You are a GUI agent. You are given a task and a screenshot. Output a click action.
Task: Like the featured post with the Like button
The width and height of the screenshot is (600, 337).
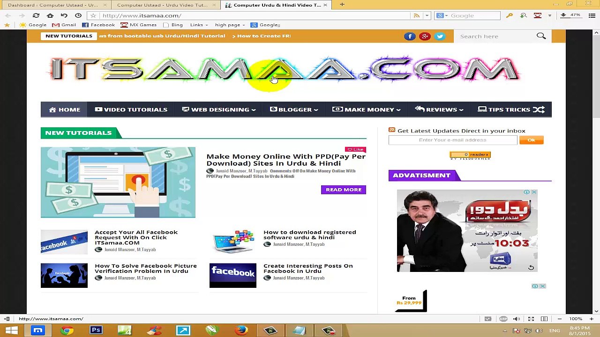coord(355,149)
